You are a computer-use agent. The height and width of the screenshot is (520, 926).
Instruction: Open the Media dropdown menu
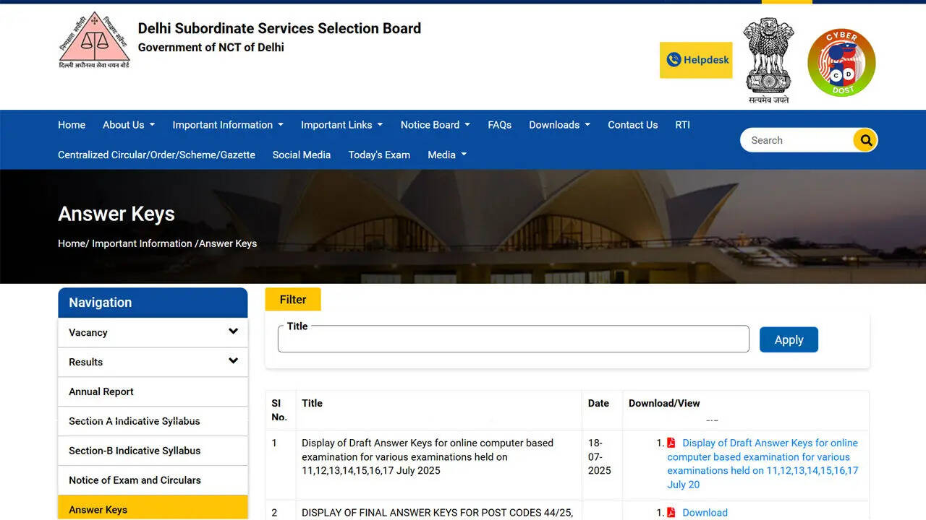point(446,155)
